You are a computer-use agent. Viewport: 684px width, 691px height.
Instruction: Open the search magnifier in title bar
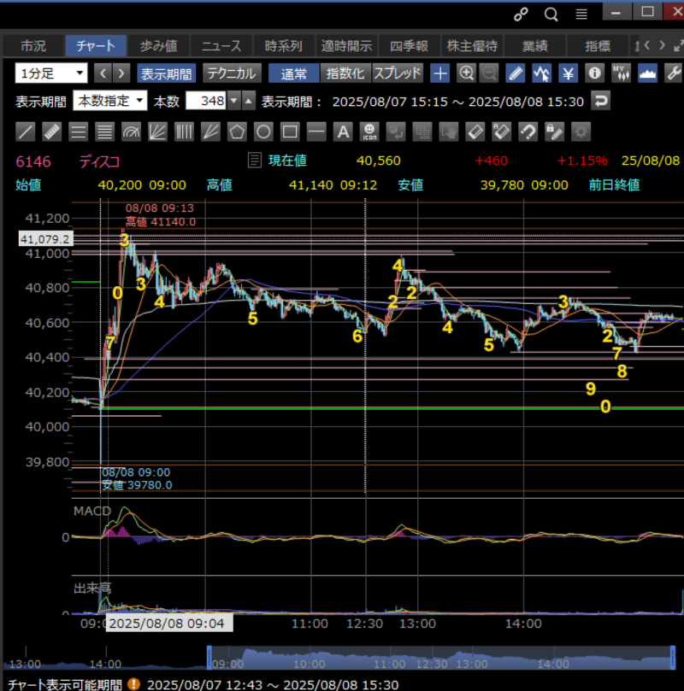pyautogui.click(x=551, y=15)
